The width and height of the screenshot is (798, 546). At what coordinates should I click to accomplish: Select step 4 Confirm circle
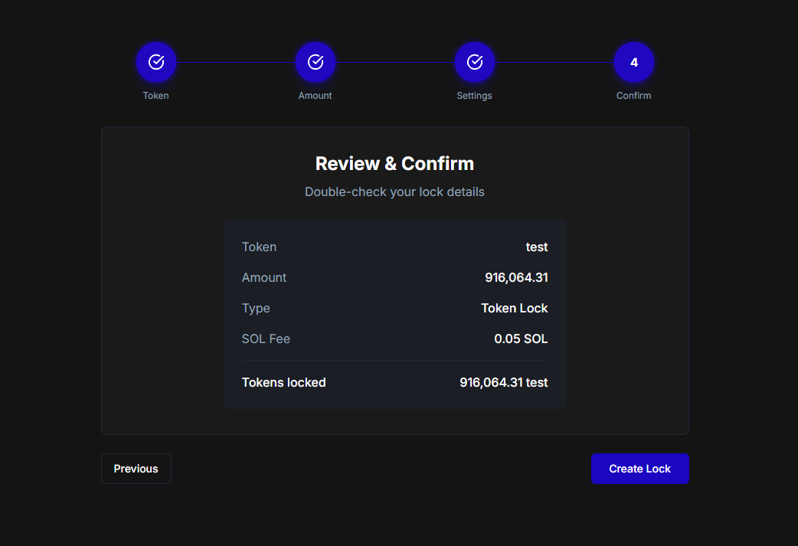pos(633,62)
